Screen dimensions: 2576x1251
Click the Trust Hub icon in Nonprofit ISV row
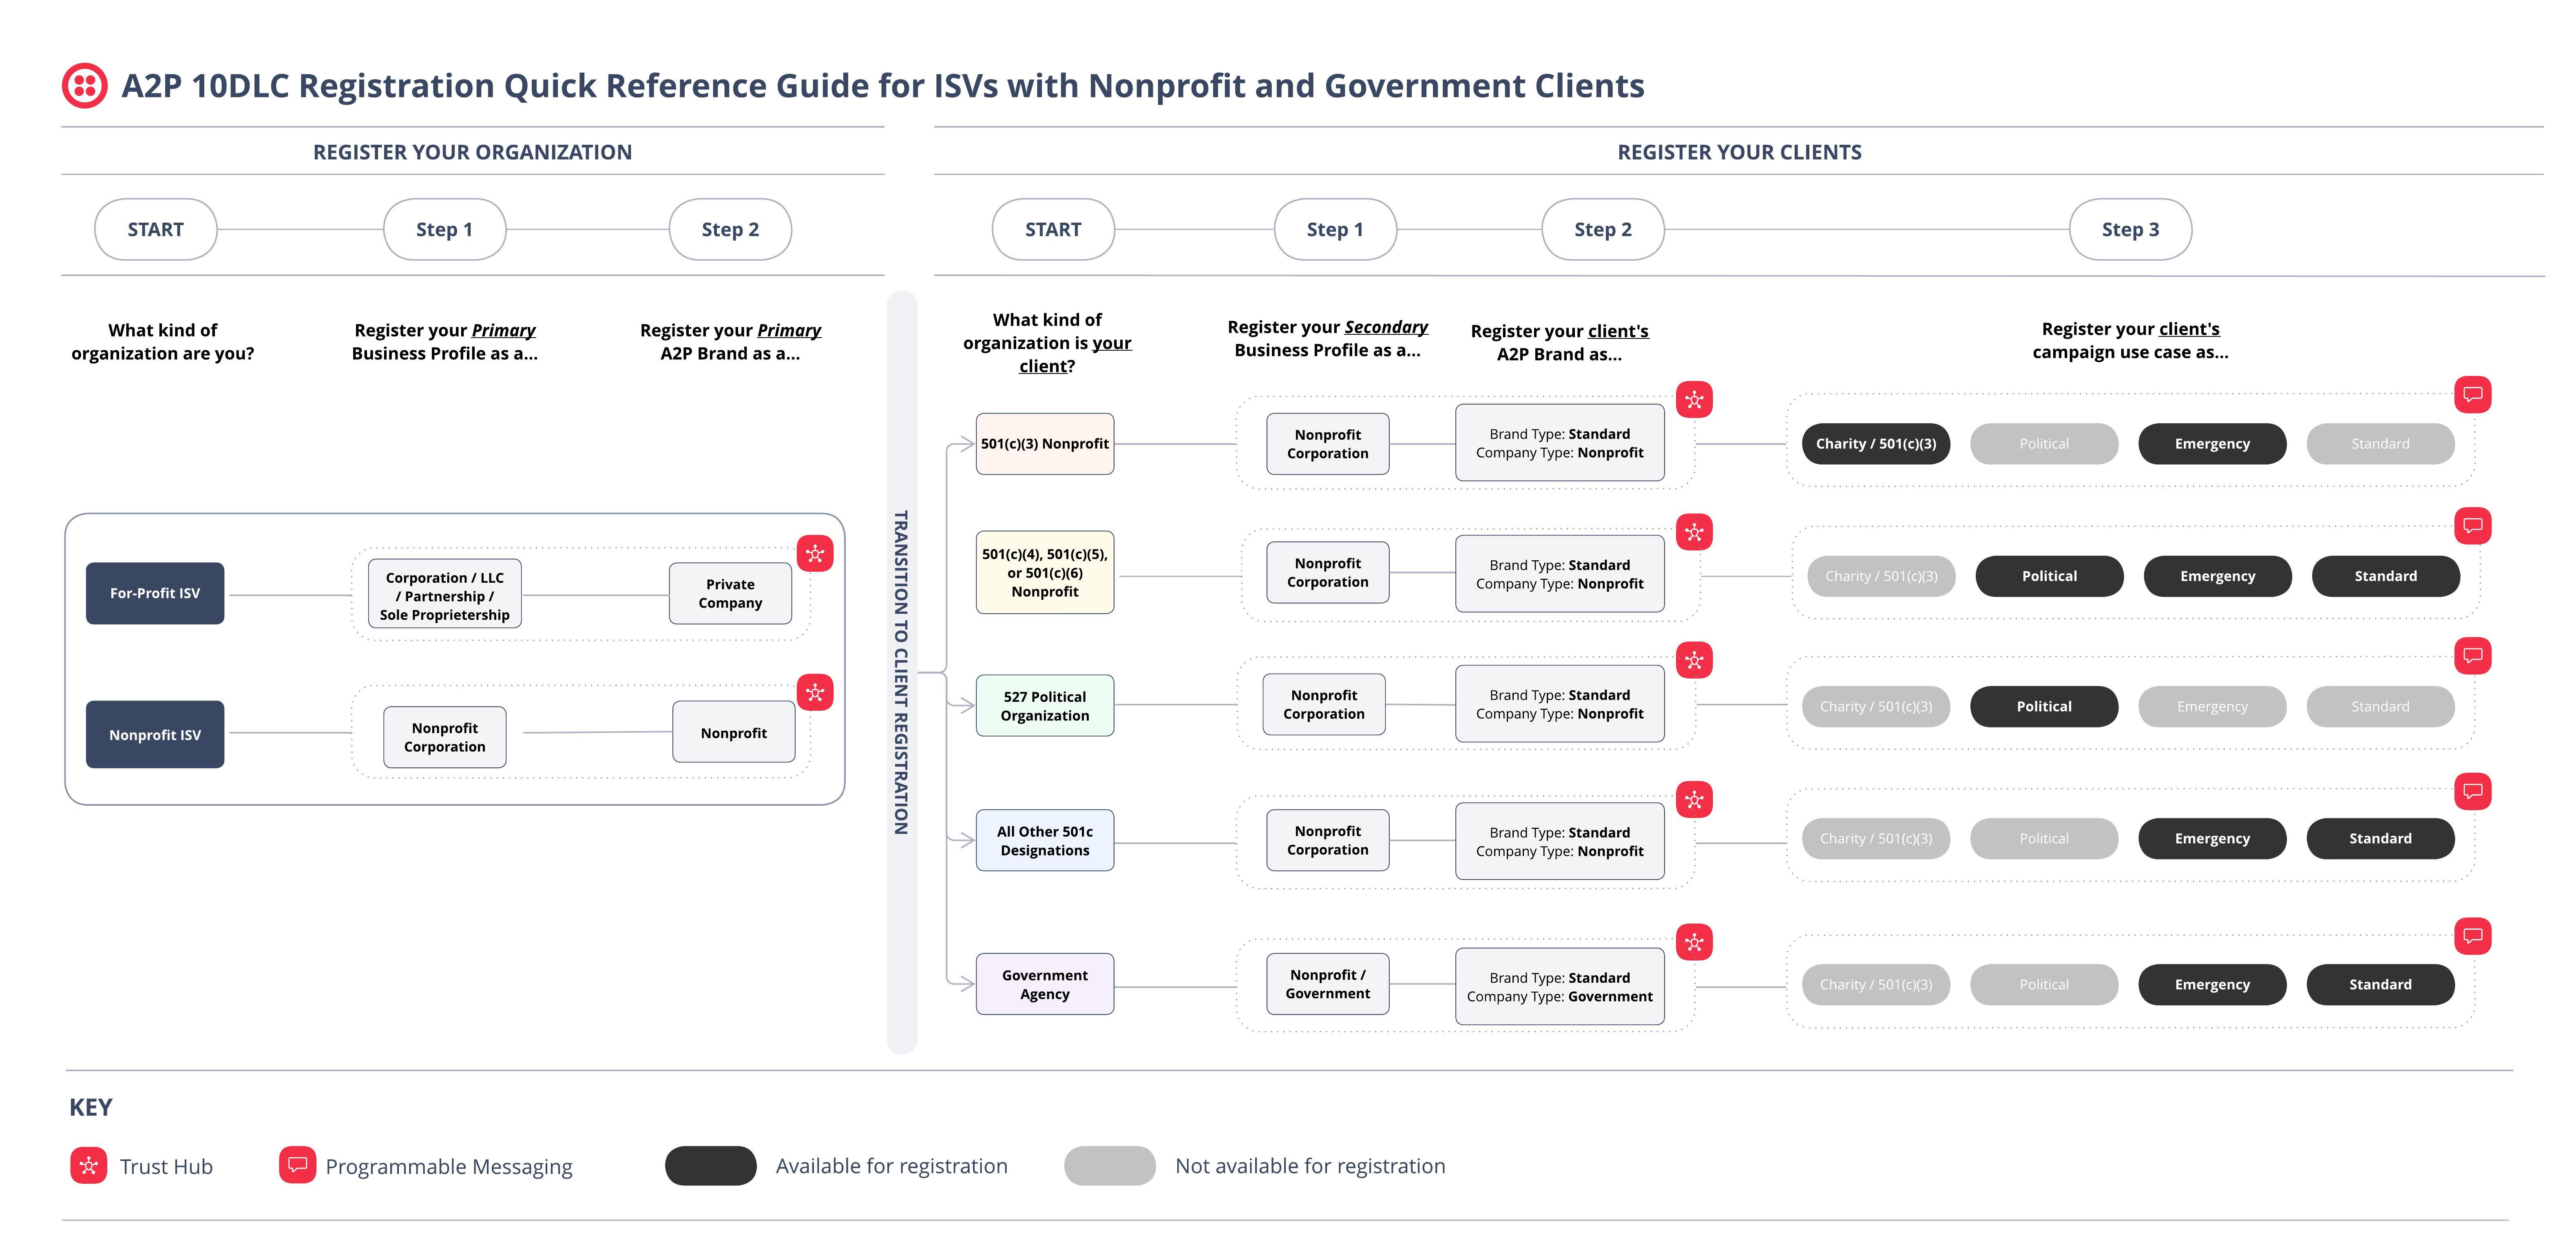tap(815, 692)
